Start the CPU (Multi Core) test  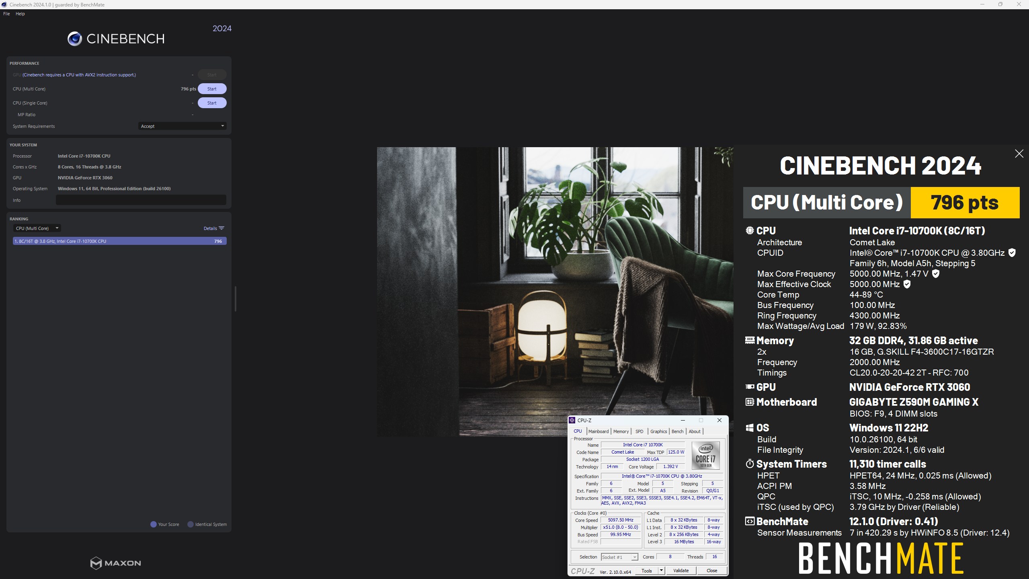pos(212,89)
